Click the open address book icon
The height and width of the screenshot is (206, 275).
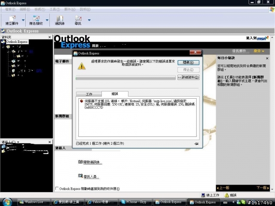[x=80, y=162]
